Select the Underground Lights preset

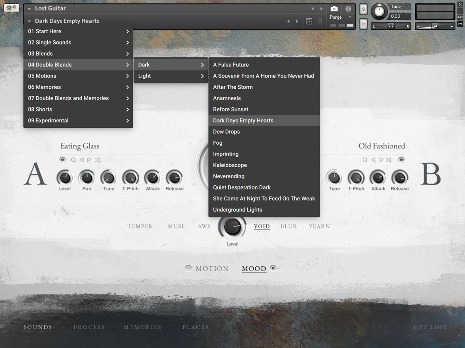pyautogui.click(x=237, y=209)
